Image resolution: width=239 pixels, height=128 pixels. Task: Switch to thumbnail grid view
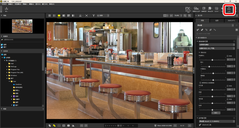[x=49, y=16]
